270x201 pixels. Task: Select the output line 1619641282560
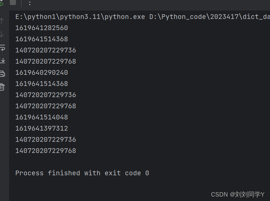[42, 28]
